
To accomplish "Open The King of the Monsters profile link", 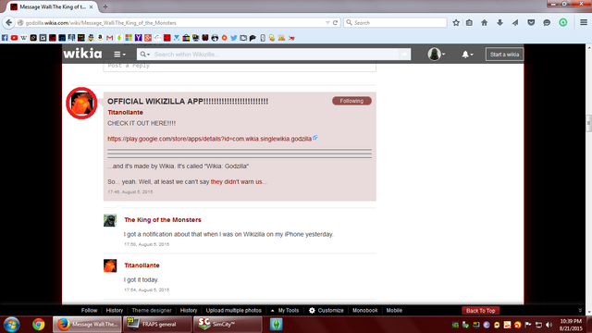I will (163, 220).
